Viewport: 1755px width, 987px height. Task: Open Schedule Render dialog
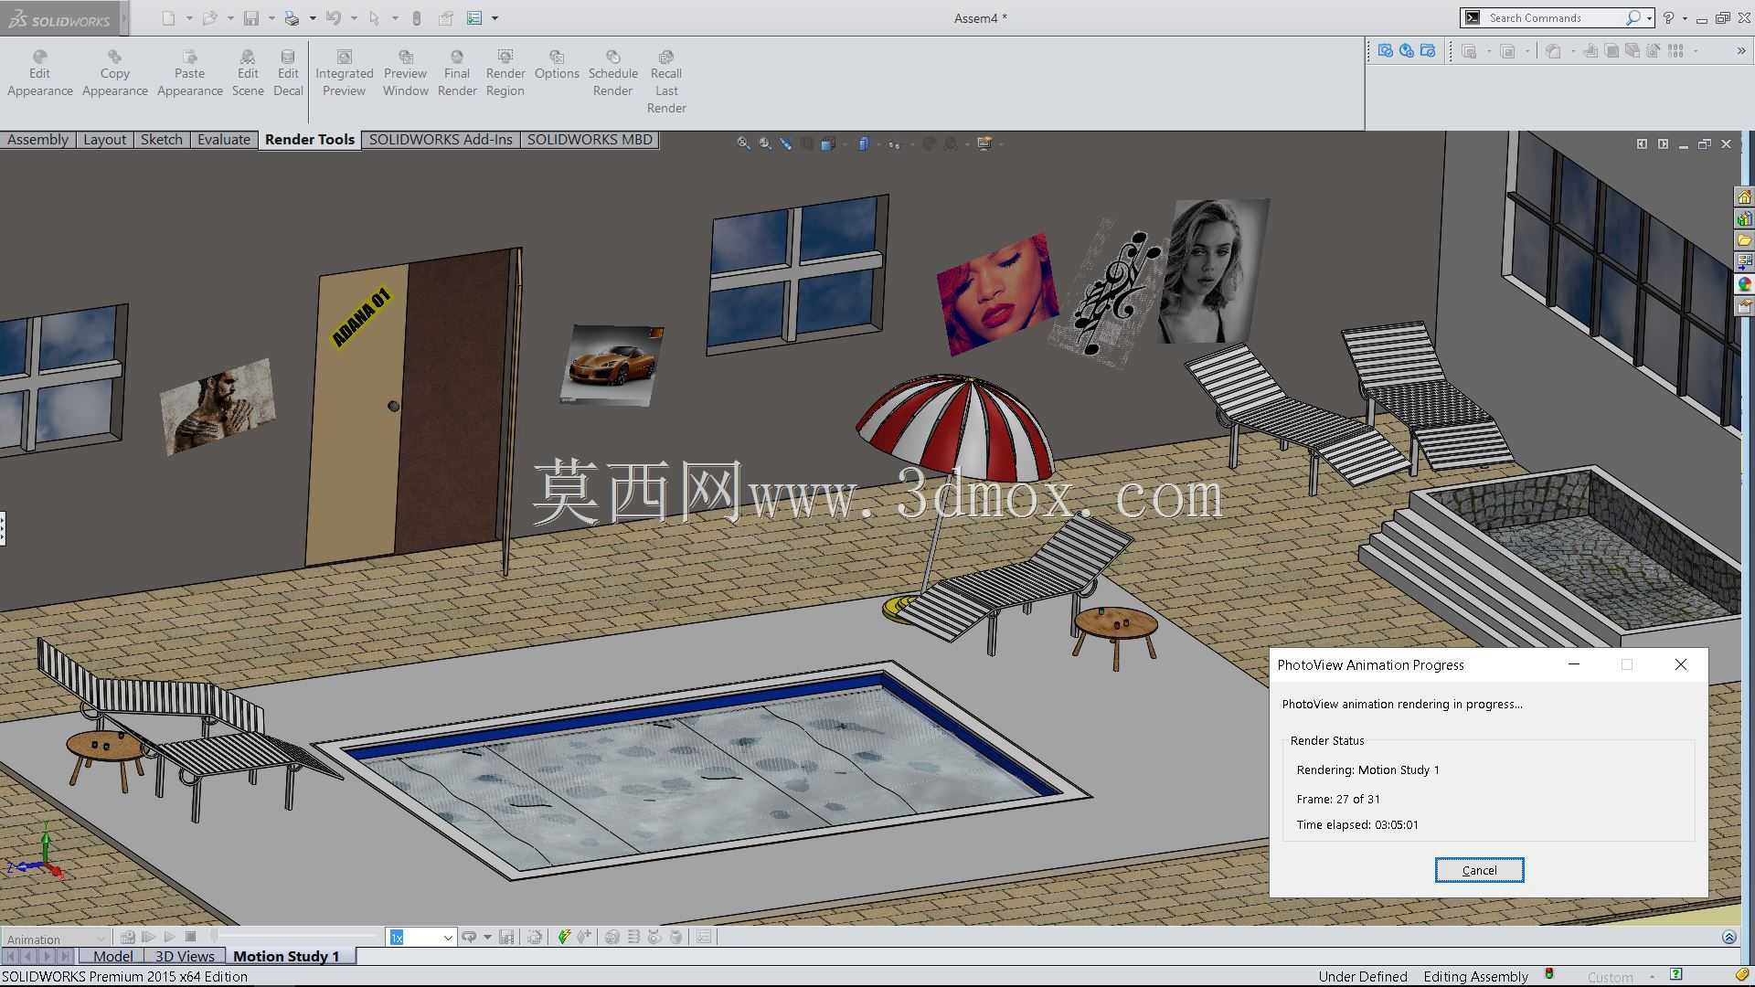(x=612, y=73)
